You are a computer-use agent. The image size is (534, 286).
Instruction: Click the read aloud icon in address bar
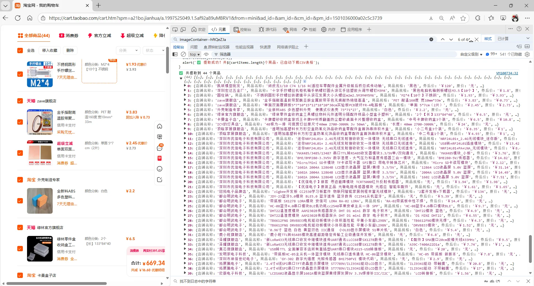[452, 18]
